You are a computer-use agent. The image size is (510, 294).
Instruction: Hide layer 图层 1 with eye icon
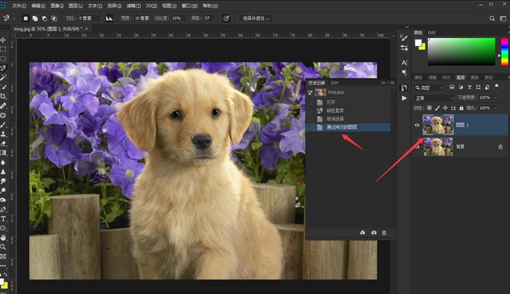pyautogui.click(x=417, y=125)
